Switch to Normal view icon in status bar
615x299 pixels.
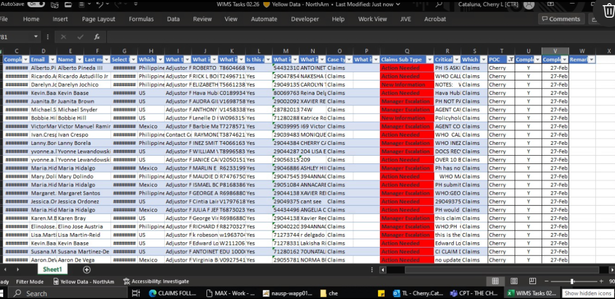pos(495,281)
